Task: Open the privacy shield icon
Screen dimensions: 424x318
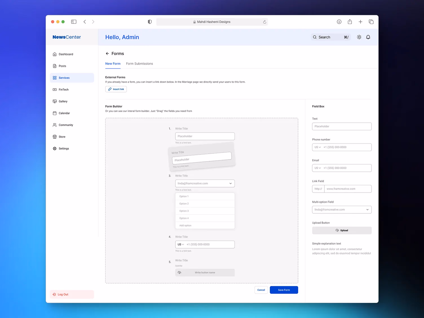Action: [150, 22]
